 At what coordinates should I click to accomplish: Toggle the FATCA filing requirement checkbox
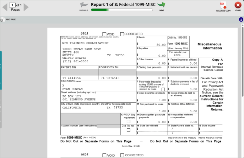129,122
